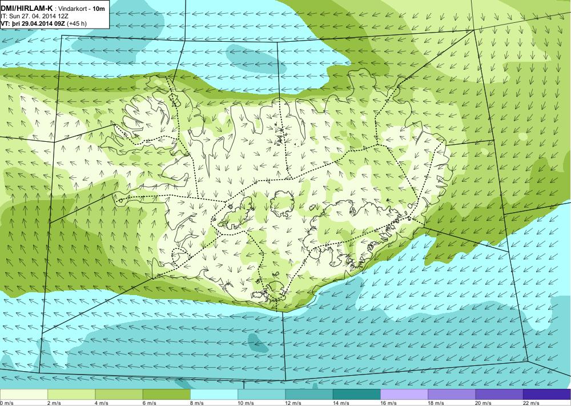The width and height of the screenshot is (571, 406).
Task: Select the medium green 4–6 m/s legend swatch
Action: (x=119, y=395)
